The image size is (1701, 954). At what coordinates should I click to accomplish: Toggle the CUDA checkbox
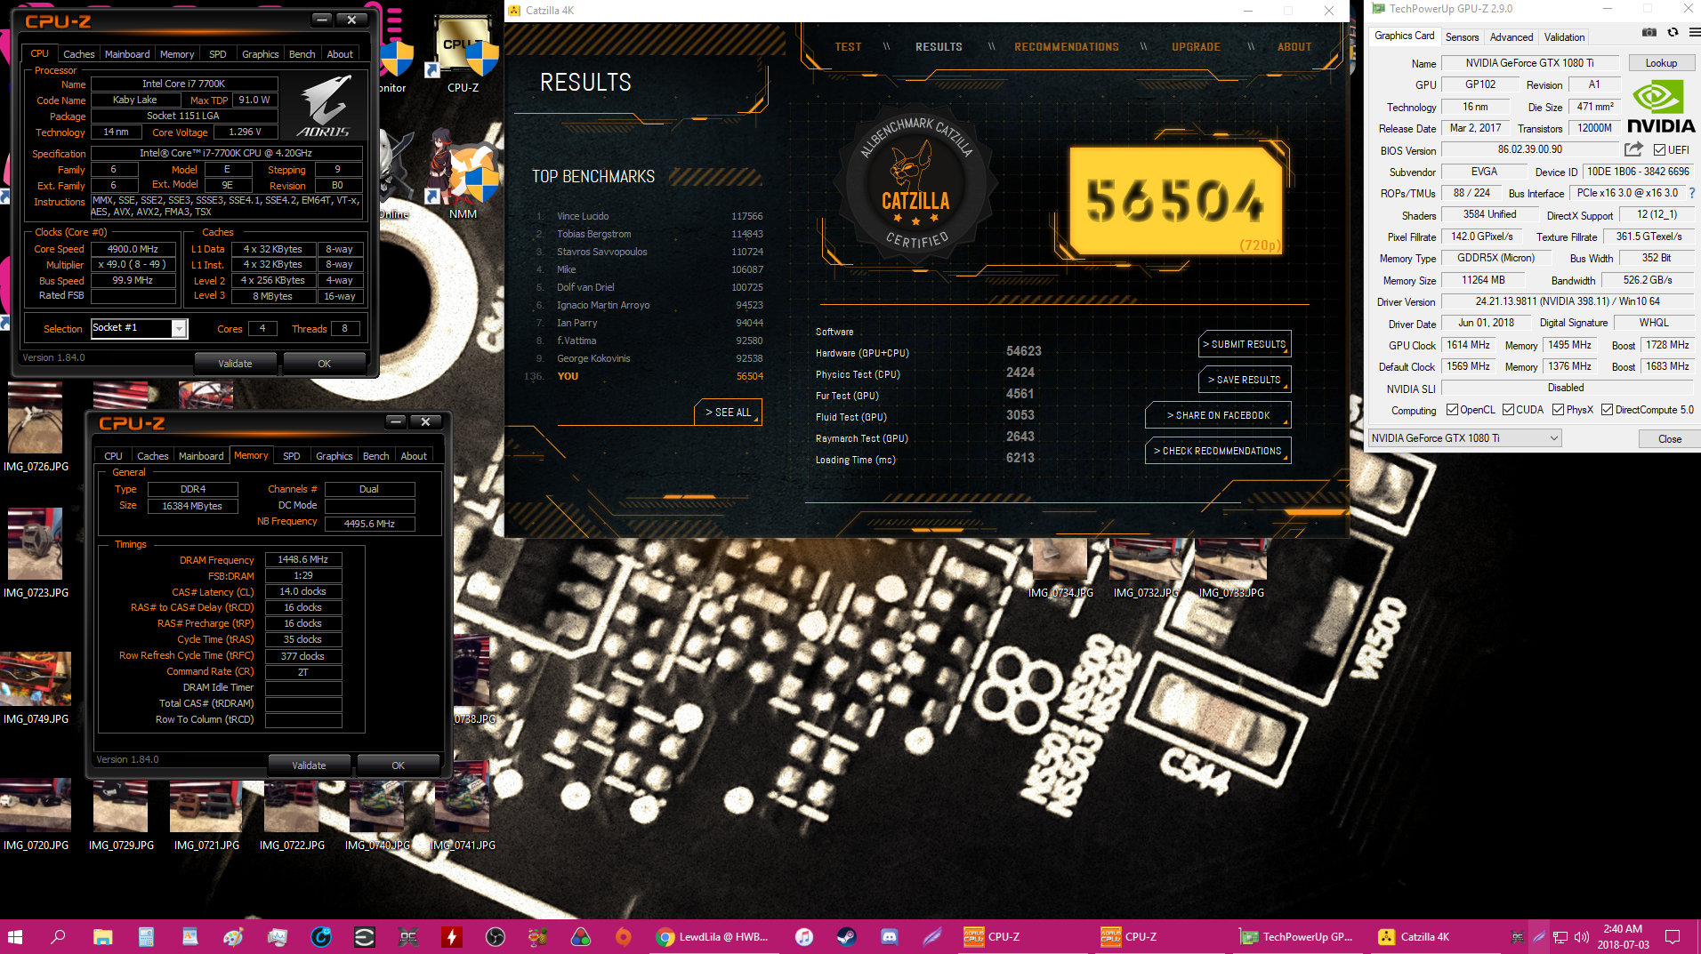click(1508, 410)
